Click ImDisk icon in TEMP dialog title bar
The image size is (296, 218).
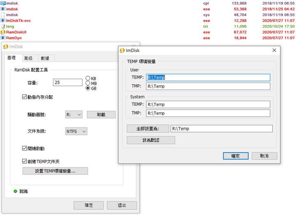click(122, 51)
